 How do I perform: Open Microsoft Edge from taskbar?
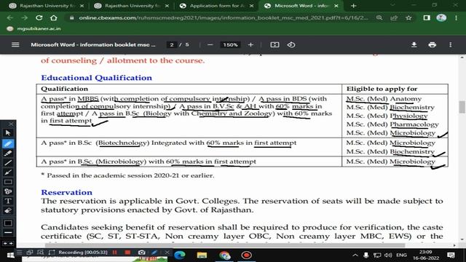[180, 255]
